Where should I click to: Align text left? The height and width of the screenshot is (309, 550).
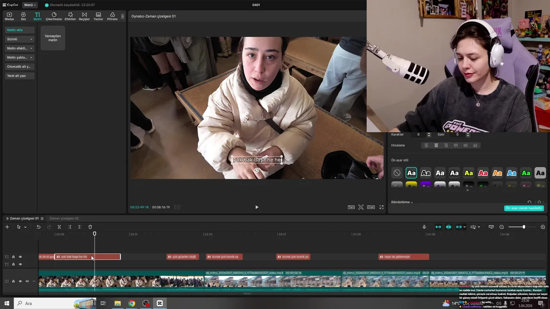427,145
